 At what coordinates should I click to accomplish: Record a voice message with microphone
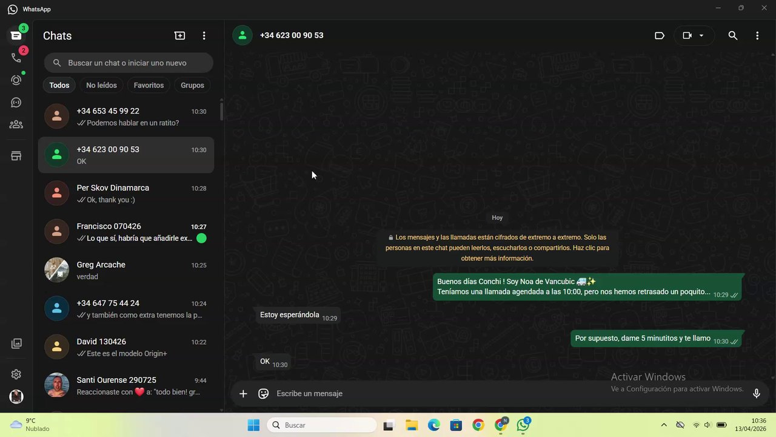click(x=757, y=394)
